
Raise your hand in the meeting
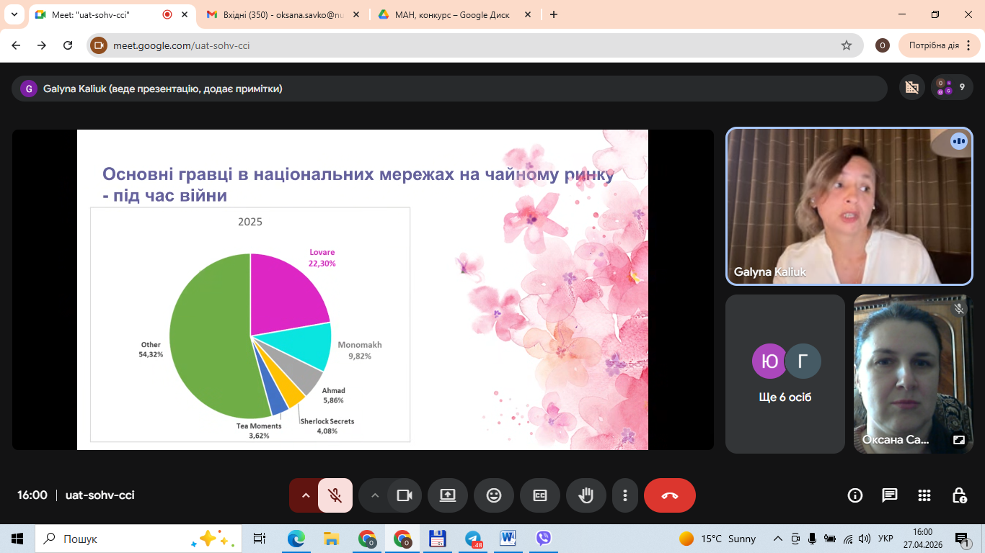(x=586, y=495)
